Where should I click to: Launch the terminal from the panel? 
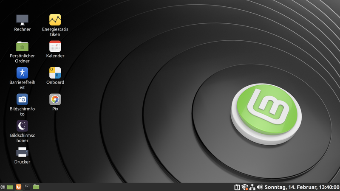(27, 187)
